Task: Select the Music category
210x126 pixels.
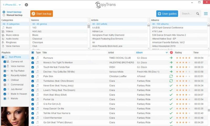Action: click(x=15, y=28)
